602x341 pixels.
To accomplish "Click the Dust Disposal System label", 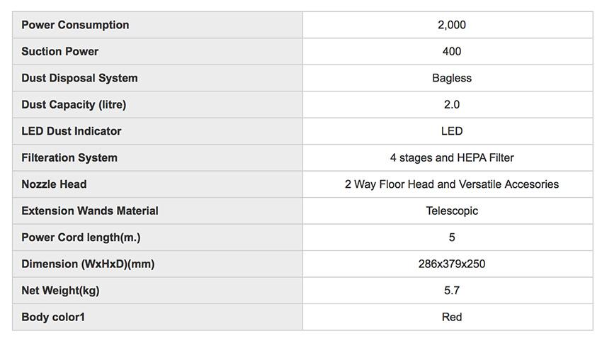I will tap(79, 78).
